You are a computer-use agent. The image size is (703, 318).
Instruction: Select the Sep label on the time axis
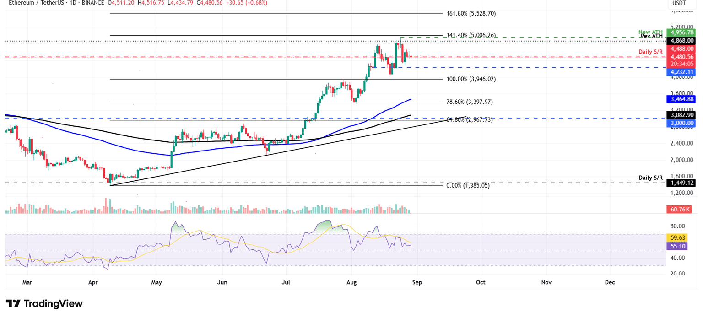tap(417, 282)
